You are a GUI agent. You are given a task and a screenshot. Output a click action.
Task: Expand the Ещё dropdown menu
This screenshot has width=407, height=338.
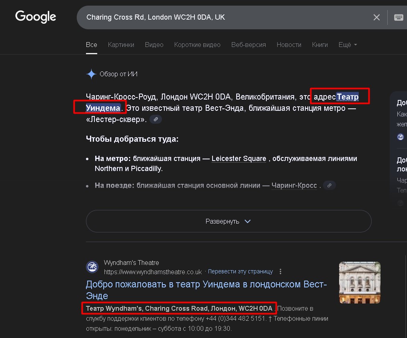click(x=348, y=45)
